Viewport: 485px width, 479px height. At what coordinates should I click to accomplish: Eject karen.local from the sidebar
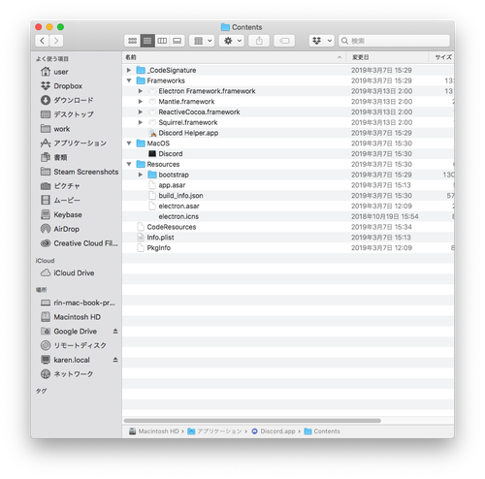click(115, 360)
